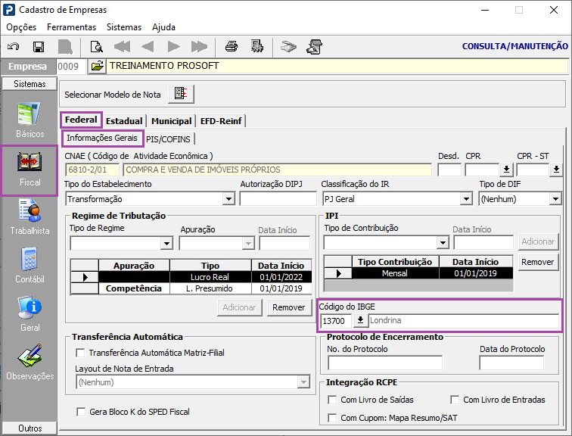Open the search/preview magnifier document icon

97,47
